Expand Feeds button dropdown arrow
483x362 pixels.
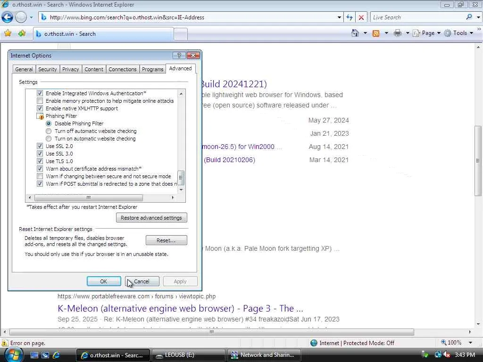pyautogui.click(x=386, y=33)
